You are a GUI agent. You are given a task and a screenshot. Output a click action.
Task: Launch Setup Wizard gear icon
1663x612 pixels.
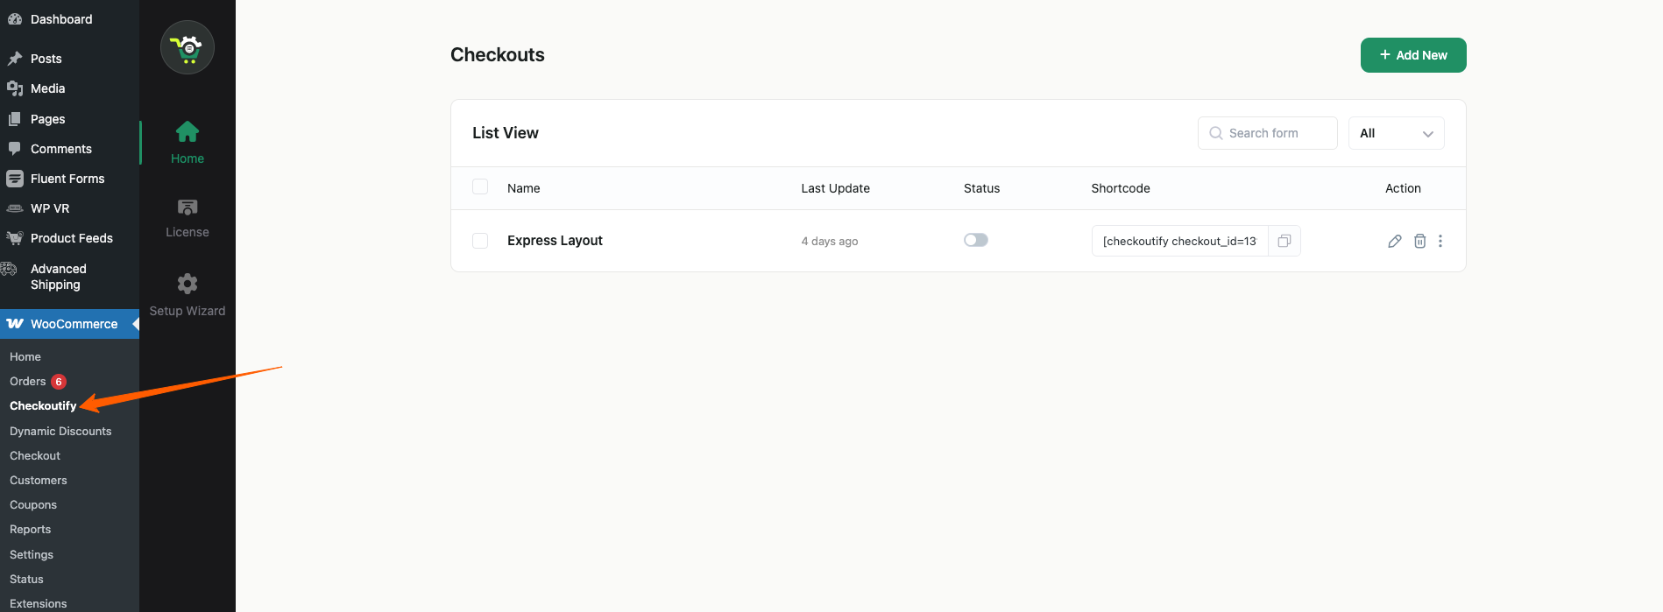[x=188, y=284]
